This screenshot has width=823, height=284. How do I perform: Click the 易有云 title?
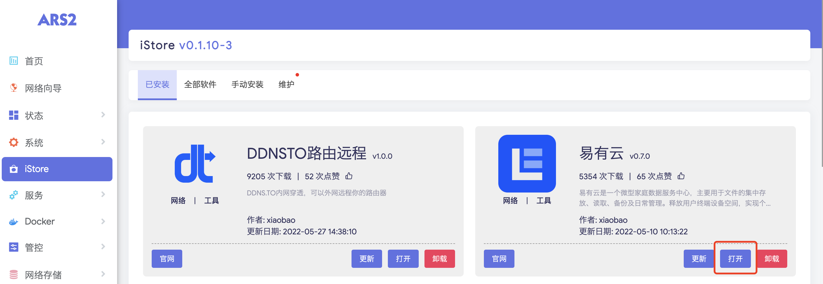601,153
